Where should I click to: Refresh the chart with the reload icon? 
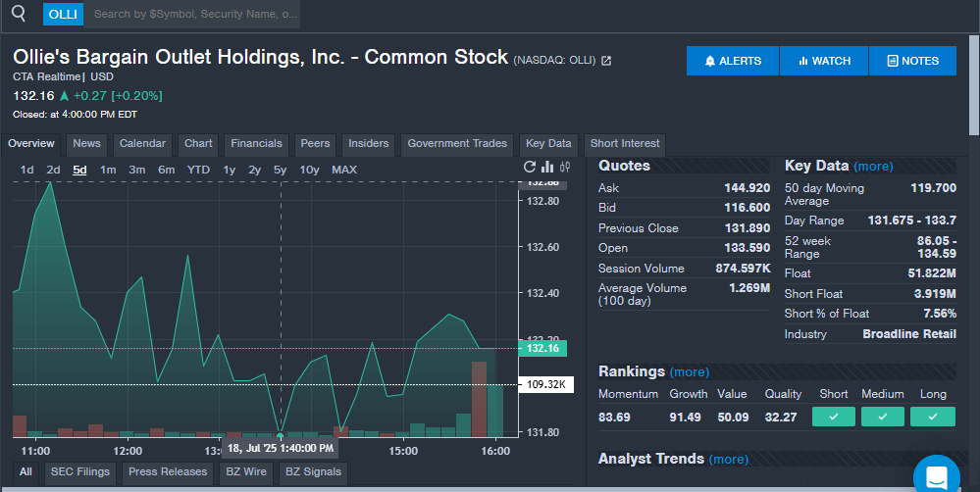[x=530, y=167]
